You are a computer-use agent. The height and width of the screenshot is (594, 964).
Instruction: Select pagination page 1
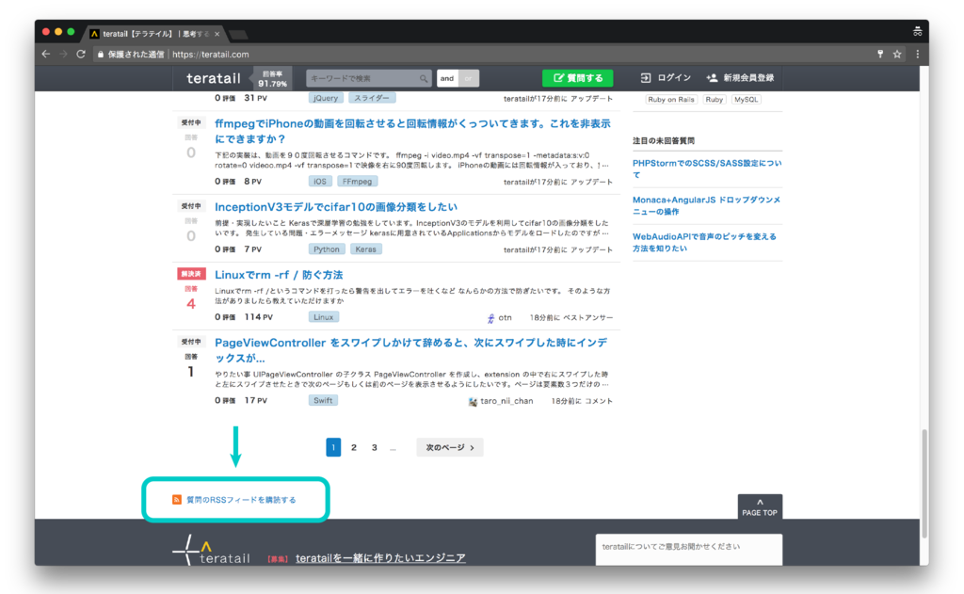pos(333,447)
